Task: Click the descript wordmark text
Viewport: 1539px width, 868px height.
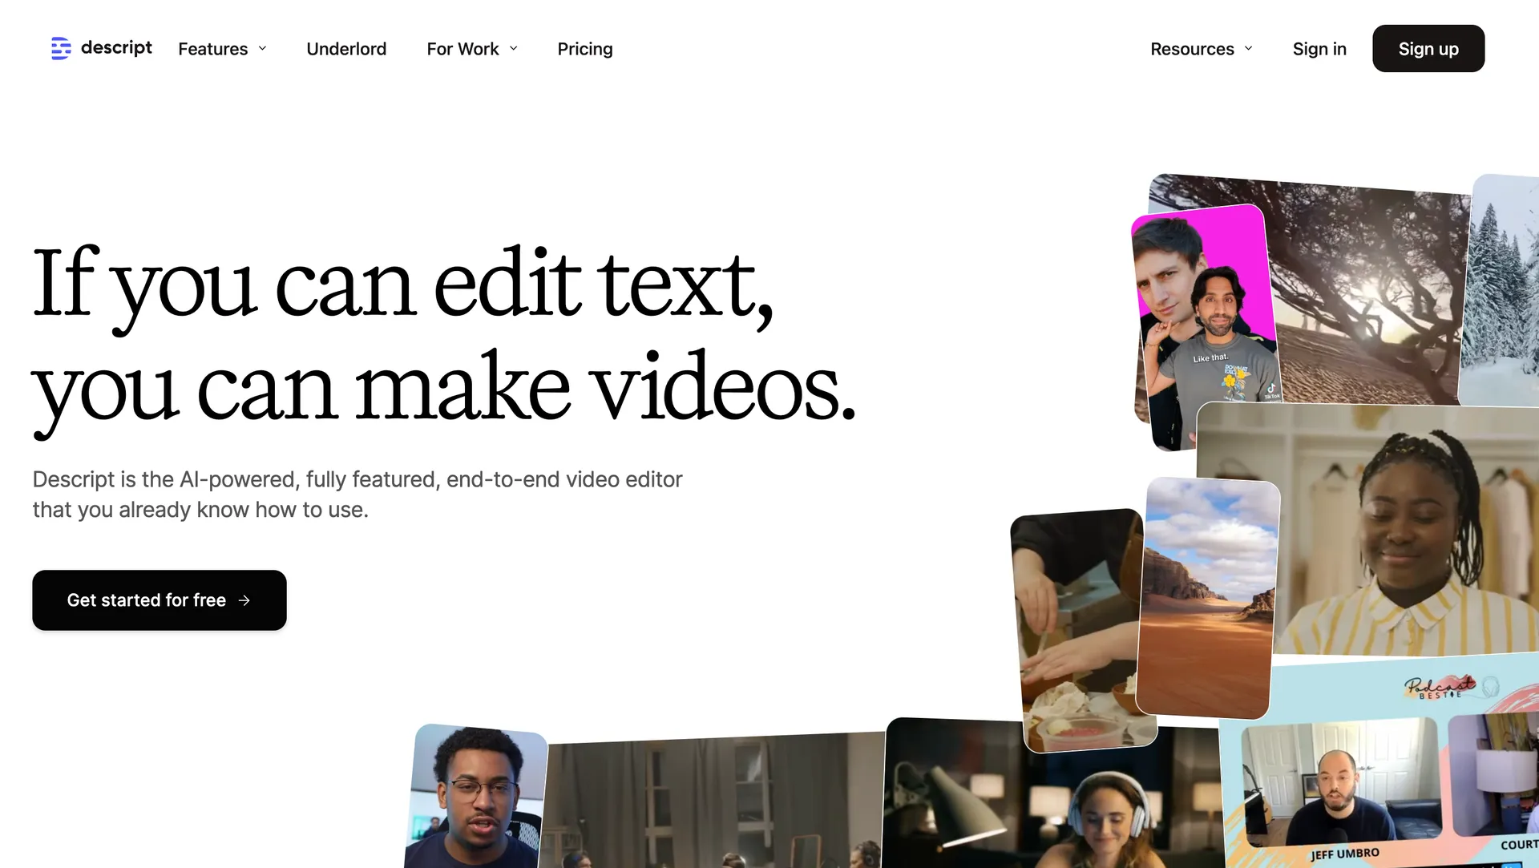Action: tap(116, 48)
